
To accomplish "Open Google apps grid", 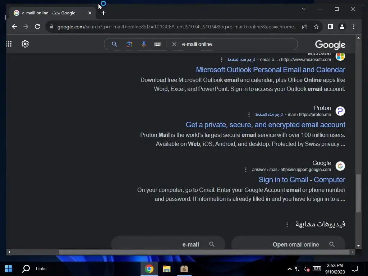I will [x=9, y=44].
